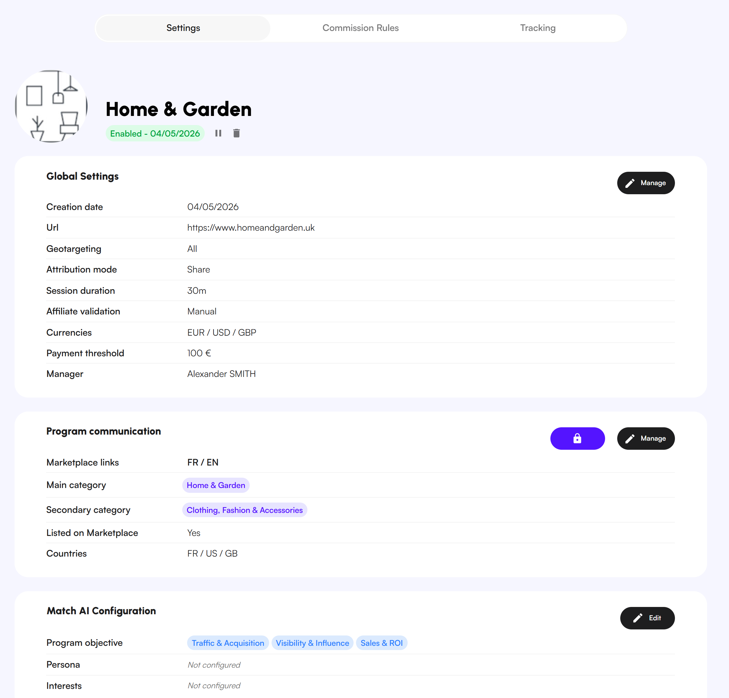Select Clothing, Fashion & Accessories tag
The image size is (729, 698).
pos(245,510)
